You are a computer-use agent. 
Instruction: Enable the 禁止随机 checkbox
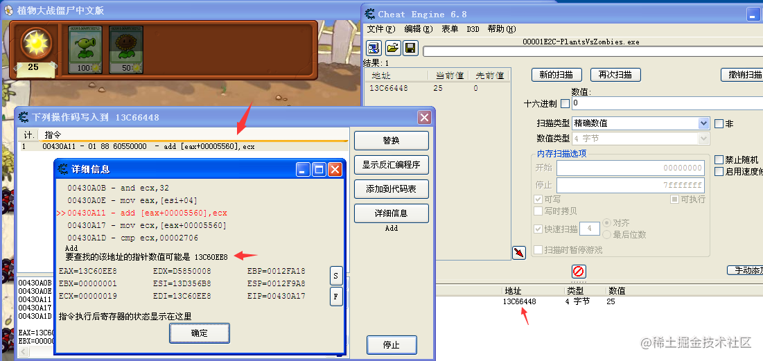point(719,159)
